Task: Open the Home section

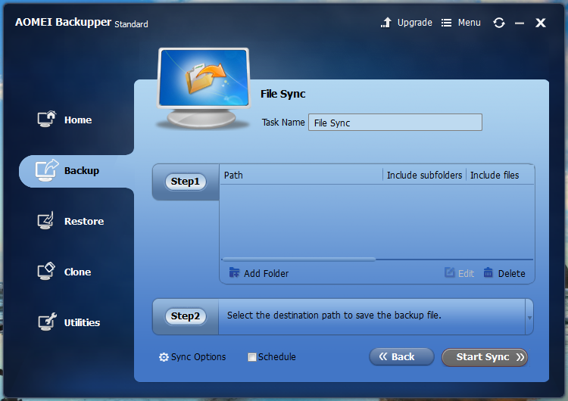Action: point(65,120)
